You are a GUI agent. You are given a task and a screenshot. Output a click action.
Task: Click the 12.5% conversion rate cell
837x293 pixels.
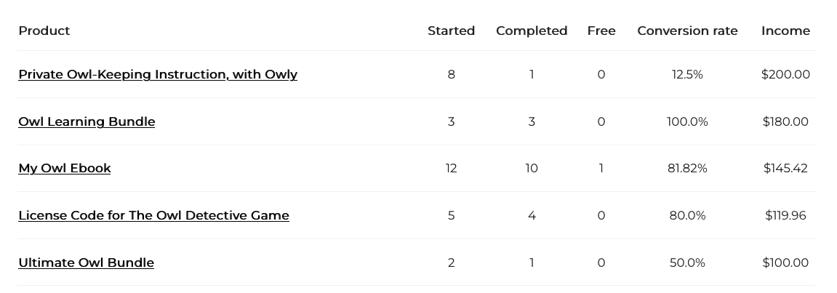687,74
